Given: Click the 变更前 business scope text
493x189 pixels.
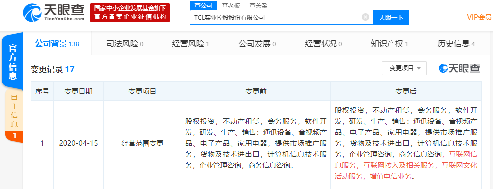Looking at the screenshot, I should point(256,143).
